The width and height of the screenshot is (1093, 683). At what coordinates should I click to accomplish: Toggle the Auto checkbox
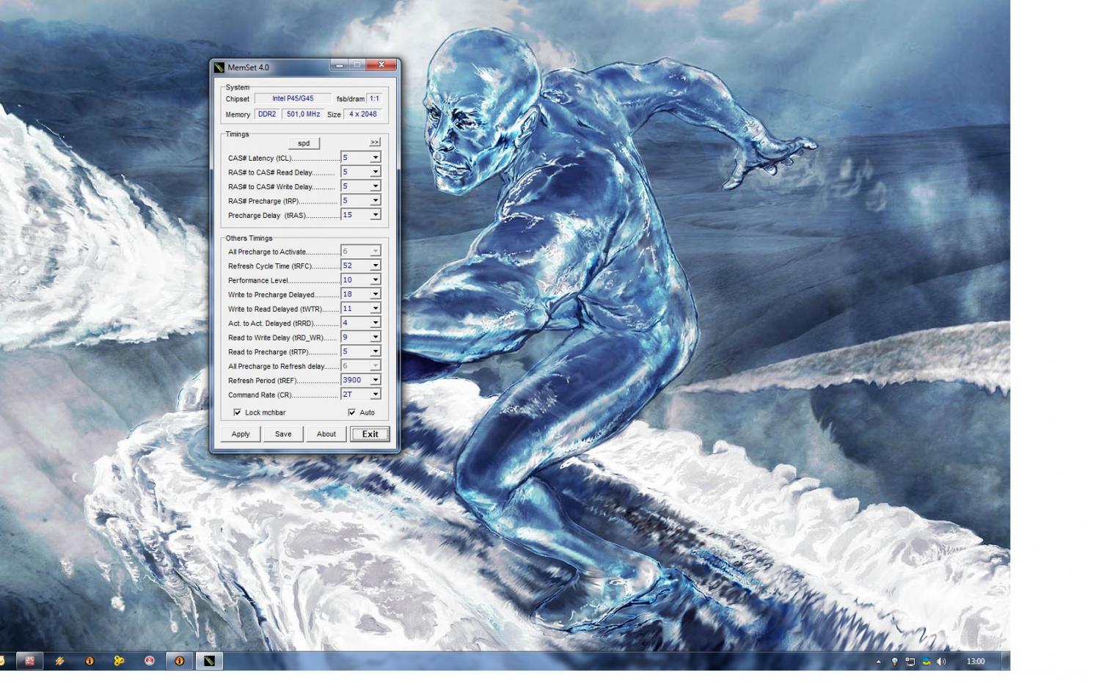351,412
